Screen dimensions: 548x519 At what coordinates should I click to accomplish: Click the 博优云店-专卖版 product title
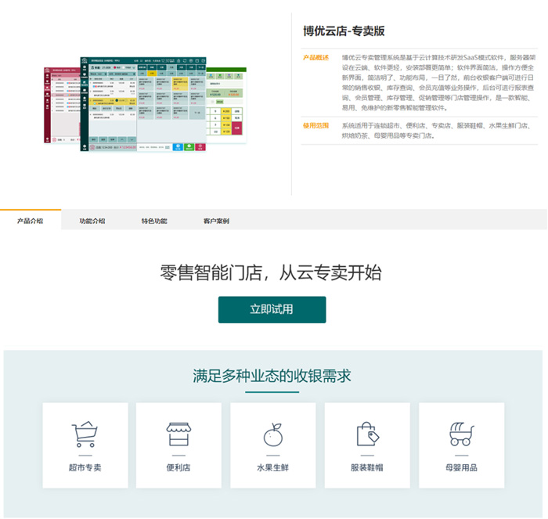coord(344,31)
